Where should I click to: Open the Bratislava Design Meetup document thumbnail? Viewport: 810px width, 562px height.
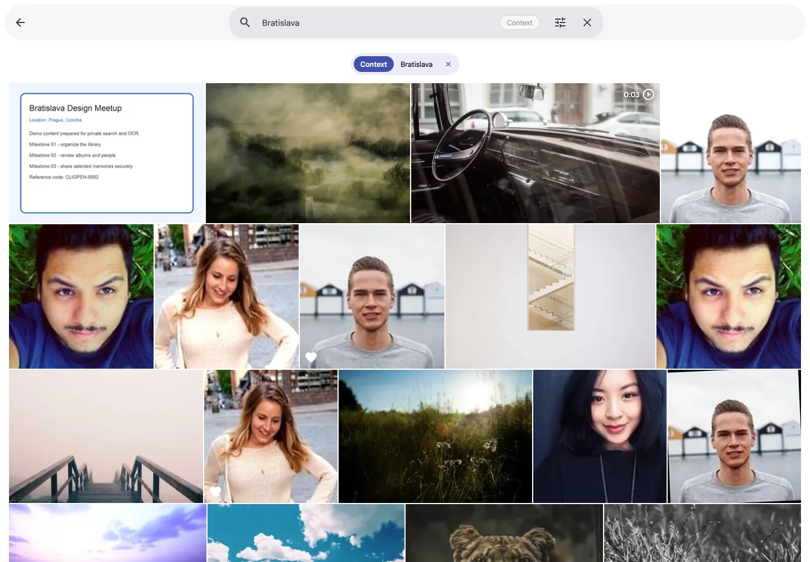click(x=107, y=153)
